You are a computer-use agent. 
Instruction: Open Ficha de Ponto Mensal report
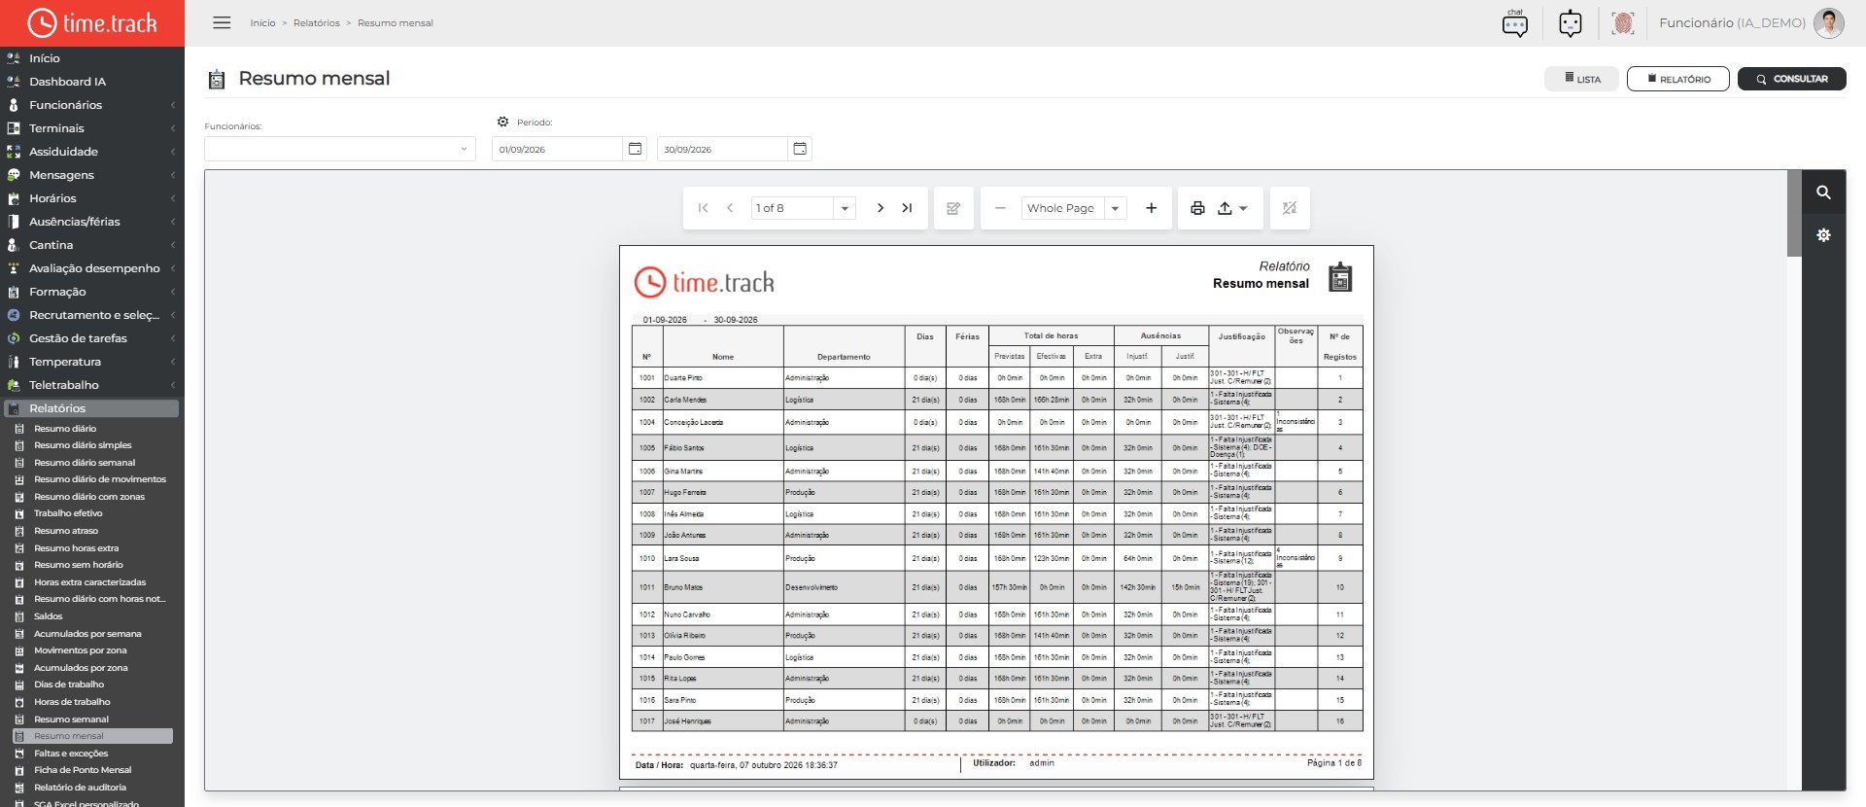point(83,770)
